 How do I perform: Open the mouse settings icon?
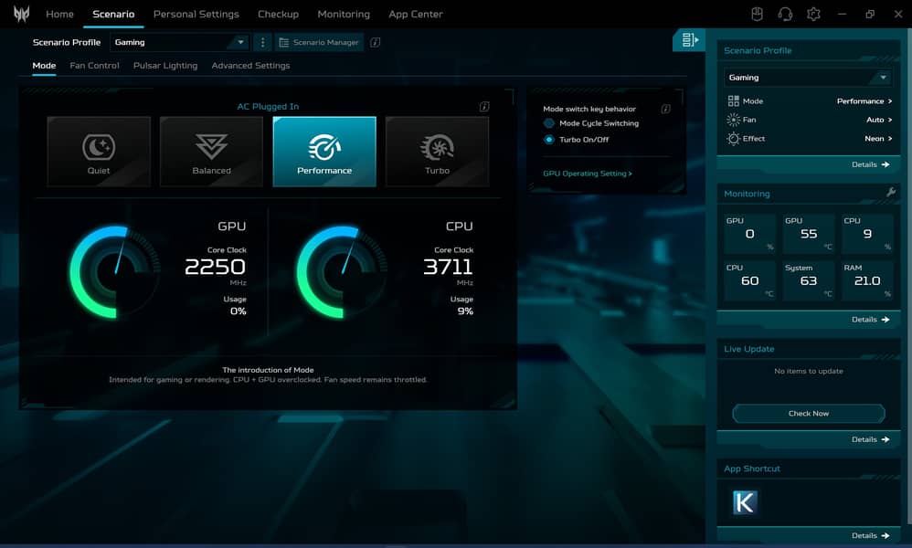point(757,14)
